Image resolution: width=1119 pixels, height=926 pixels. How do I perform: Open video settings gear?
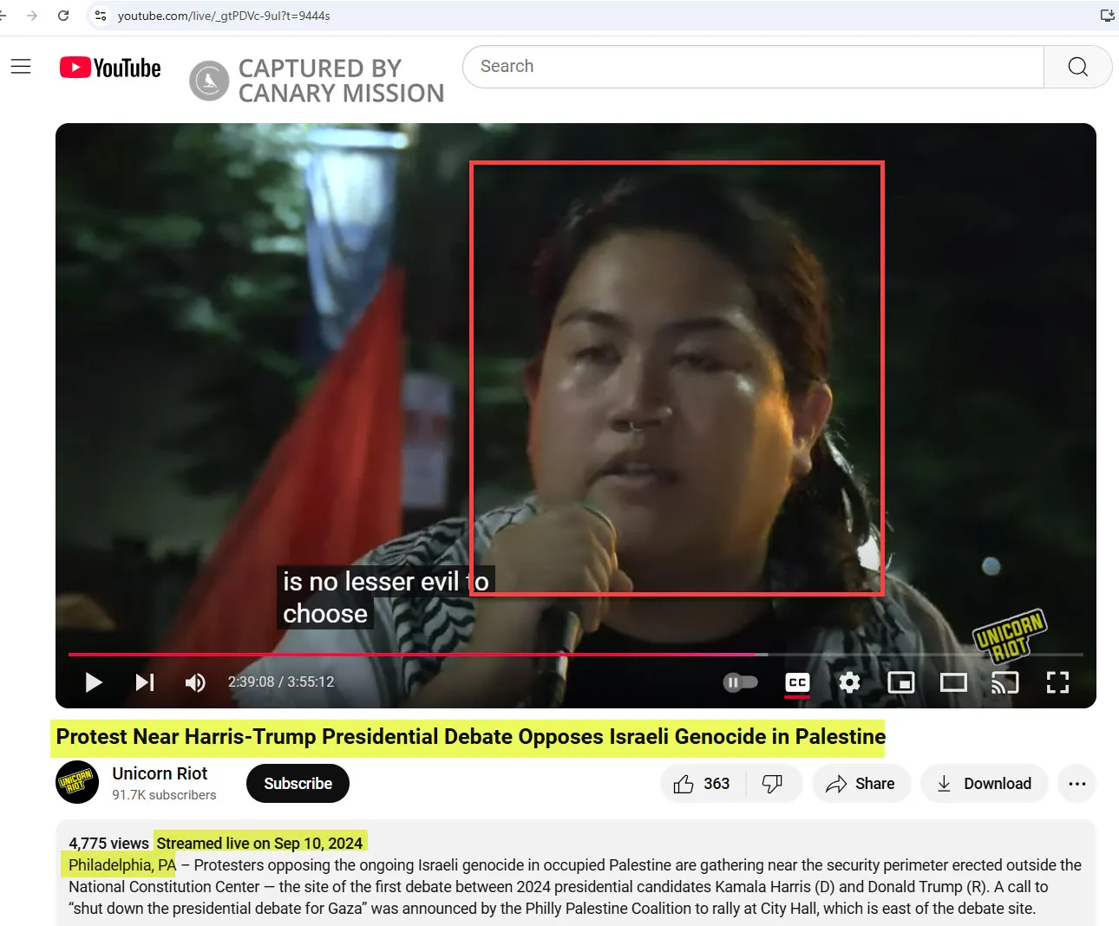pos(849,682)
